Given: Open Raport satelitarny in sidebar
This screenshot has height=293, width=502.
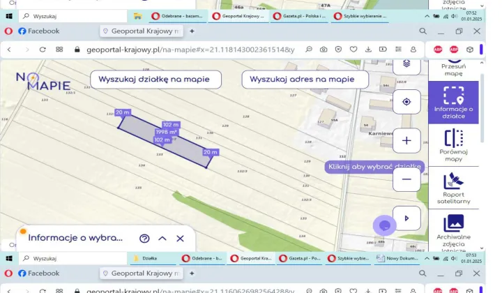Looking at the screenshot, I should 453,187.
